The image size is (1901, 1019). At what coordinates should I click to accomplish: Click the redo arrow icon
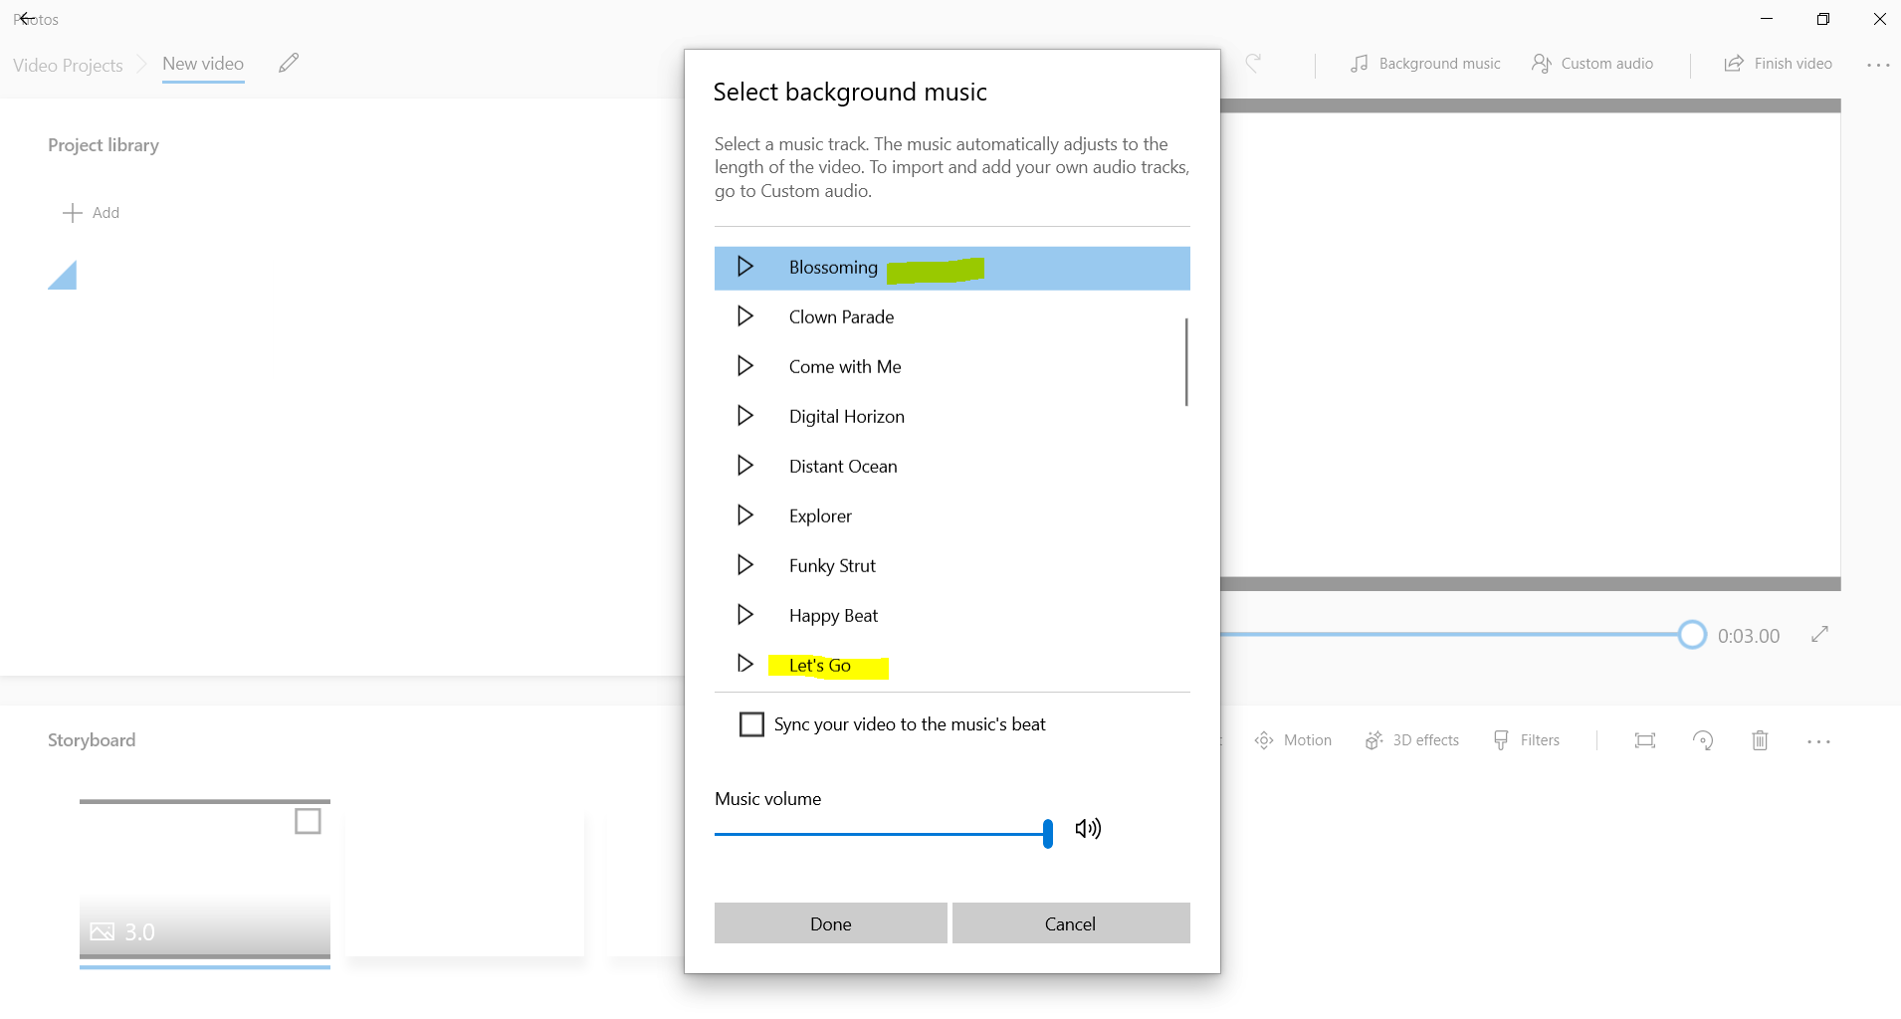(1254, 64)
